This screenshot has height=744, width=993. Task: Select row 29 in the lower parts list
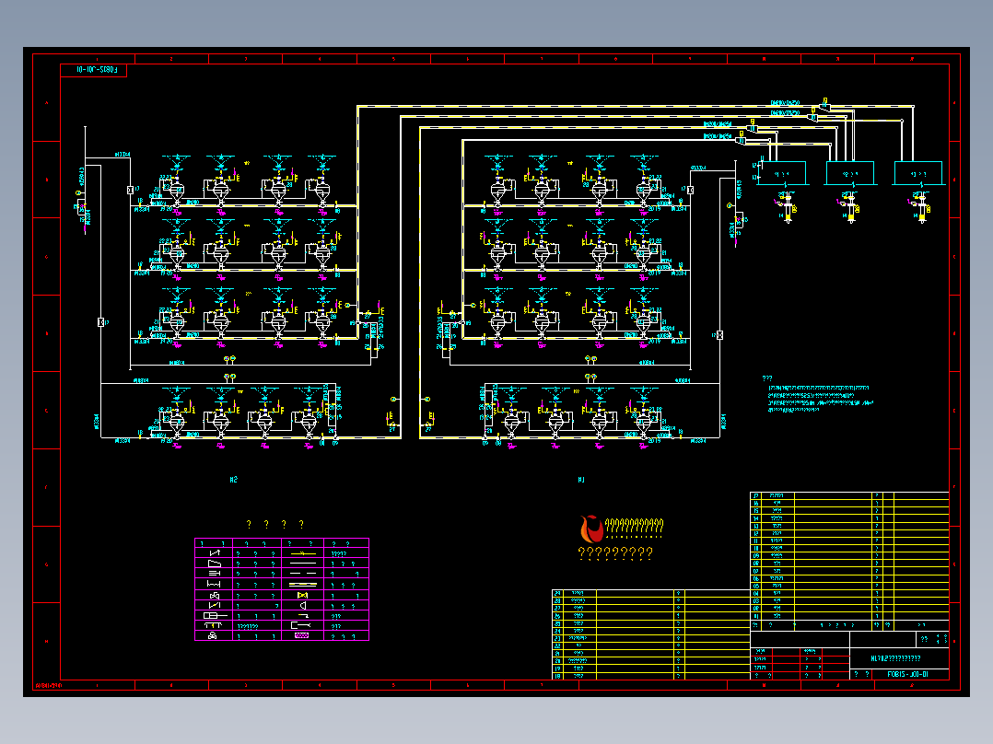651,593
